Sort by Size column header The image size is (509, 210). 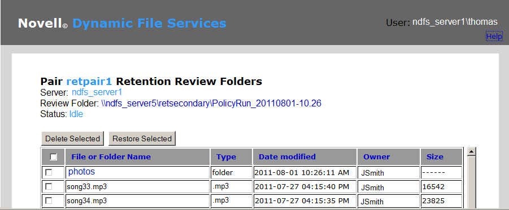coord(435,157)
